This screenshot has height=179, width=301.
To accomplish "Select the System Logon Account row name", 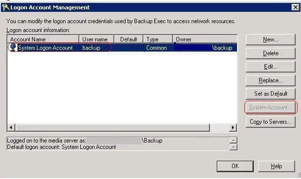I will tap(45, 48).
